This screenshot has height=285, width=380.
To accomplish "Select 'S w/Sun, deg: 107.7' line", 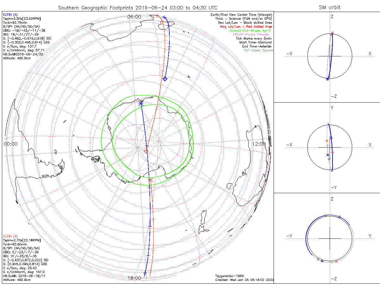I will 20,46.
